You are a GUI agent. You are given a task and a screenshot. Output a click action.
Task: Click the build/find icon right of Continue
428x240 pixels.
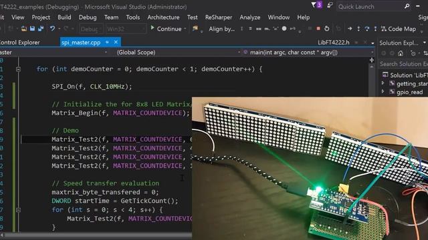[195, 28]
